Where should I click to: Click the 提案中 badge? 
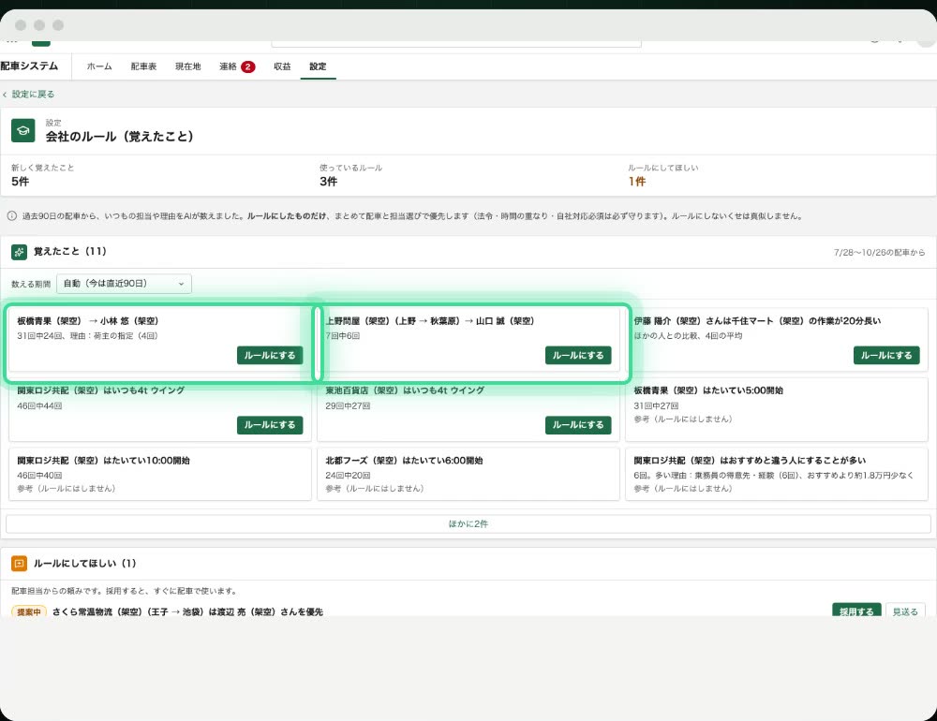(x=29, y=612)
